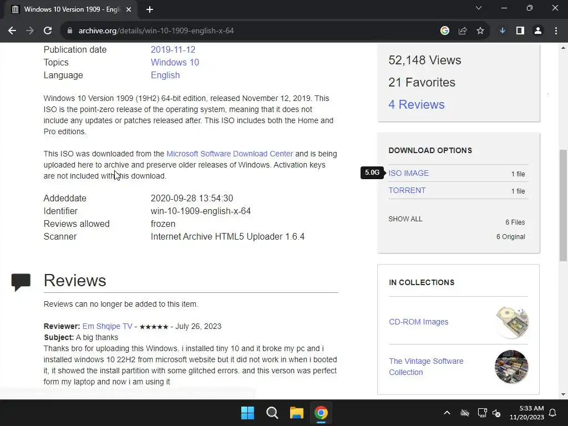The height and width of the screenshot is (426, 568).
Task: Share this page via share icon
Action: click(463, 31)
